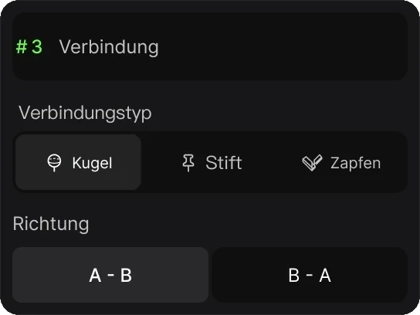Click the Stift pin icon
The height and width of the screenshot is (315, 420).
[x=188, y=163]
